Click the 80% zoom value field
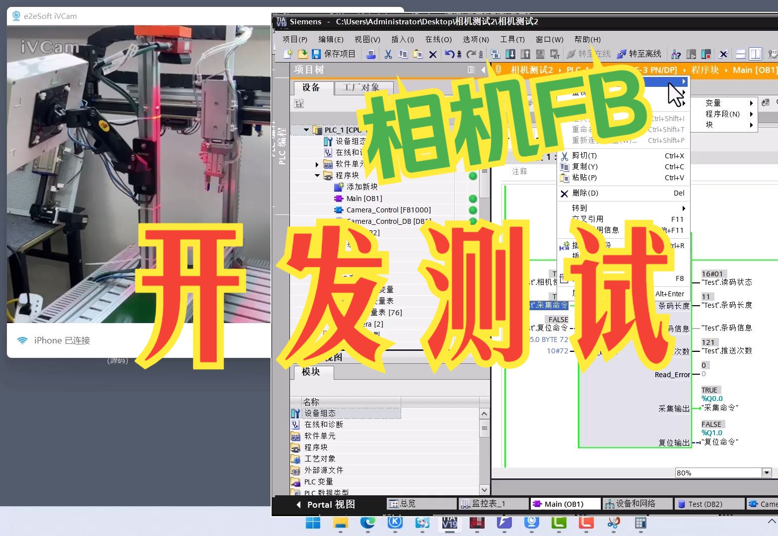Screen dimensions: 778x536 (x=718, y=472)
